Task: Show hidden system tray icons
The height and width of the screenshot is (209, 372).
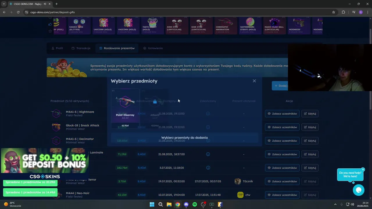Action: pos(335,204)
